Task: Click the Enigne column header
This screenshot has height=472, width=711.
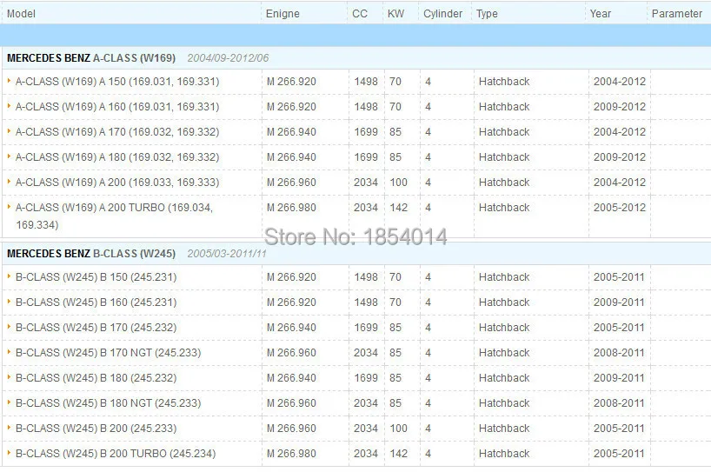Action: tap(282, 14)
